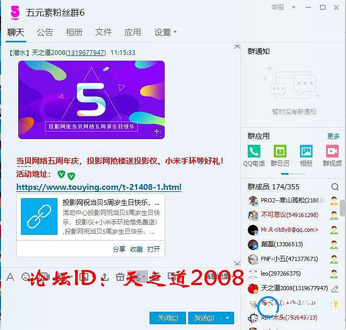The image size is (346, 330).
Task: Jump to top of chat with the up arrow
Action: [237, 47]
